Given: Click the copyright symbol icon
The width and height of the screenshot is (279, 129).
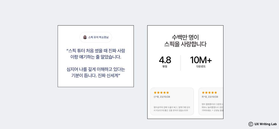Looking at the screenshot, I should tap(251, 124).
